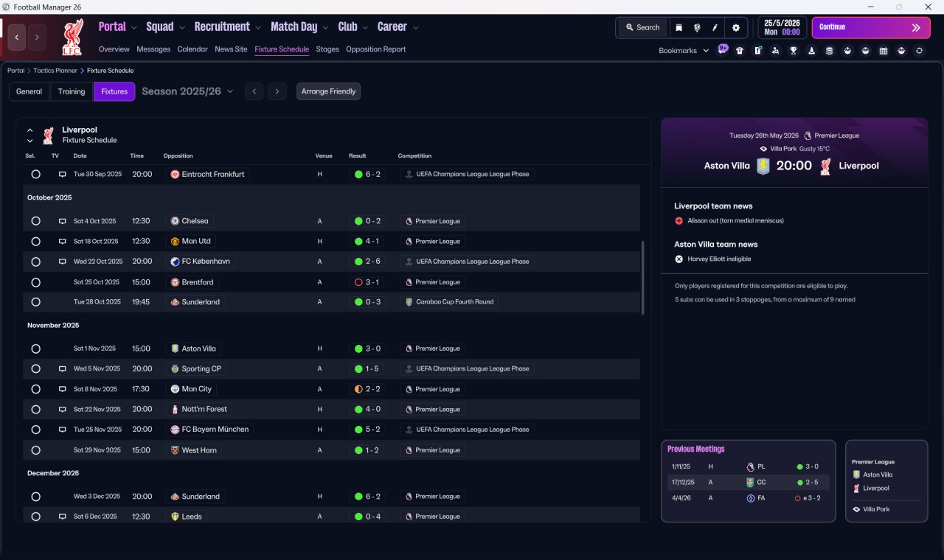The height and width of the screenshot is (560, 944).
Task: Click the Eintracht Frankfurt club badge
Action: pyautogui.click(x=175, y=175)
